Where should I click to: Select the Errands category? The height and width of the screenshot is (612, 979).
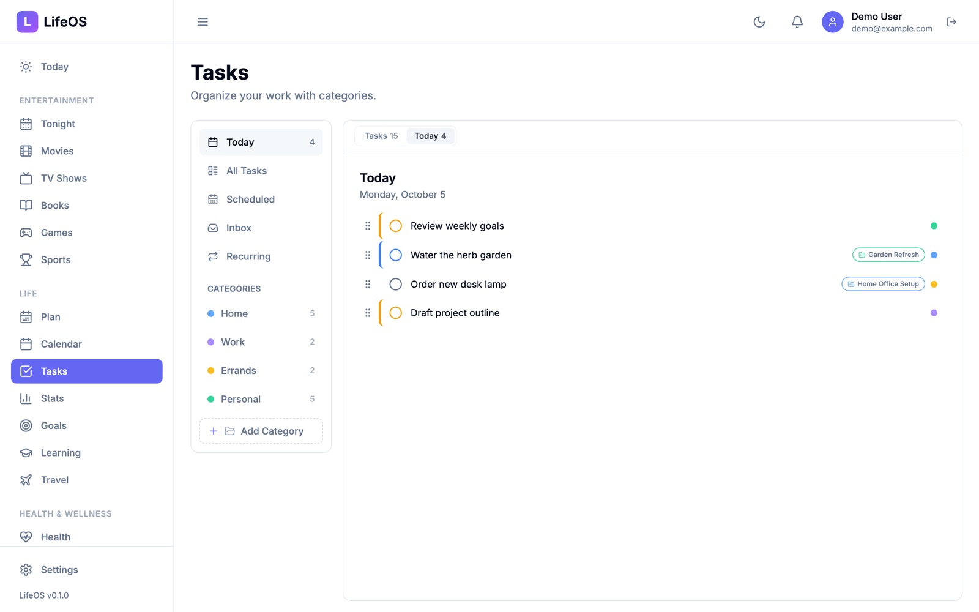coord(261,371)
